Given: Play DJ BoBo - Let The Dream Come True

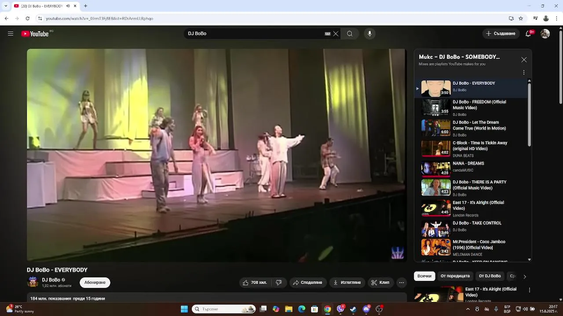Looking at the screenshot, I should click(471, 128).
